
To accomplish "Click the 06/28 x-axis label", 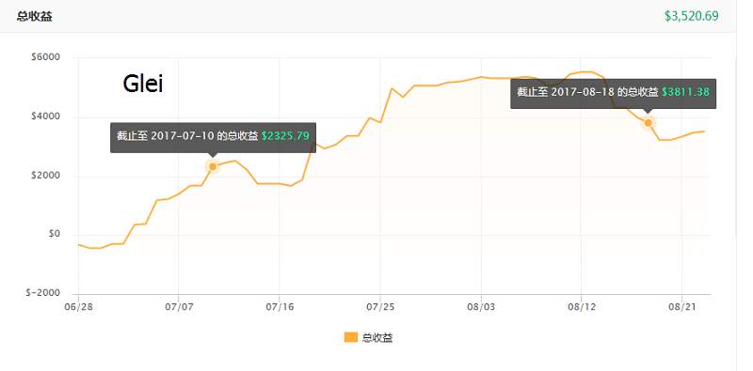I will [78, 306].
